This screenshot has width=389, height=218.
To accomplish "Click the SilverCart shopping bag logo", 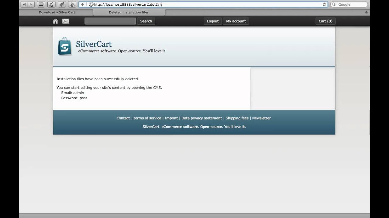I will (64, 46).
